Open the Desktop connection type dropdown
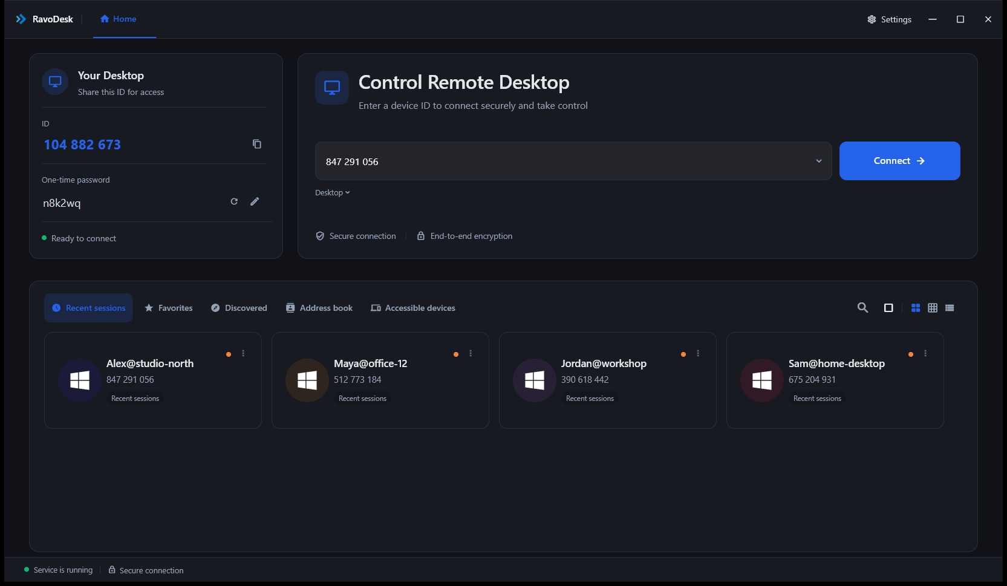The width and height of the screenshot is (1007, 586). point(333,192)
